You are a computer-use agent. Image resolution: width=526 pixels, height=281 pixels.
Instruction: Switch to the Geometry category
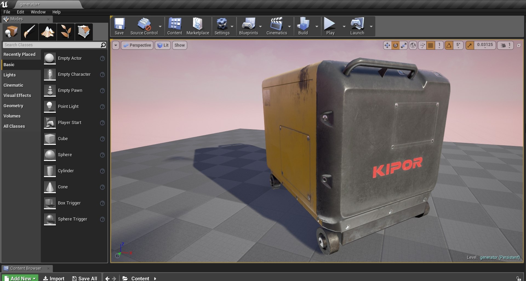point(21,106)
